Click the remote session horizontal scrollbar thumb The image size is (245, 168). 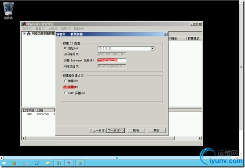click(x=117, y=158)
